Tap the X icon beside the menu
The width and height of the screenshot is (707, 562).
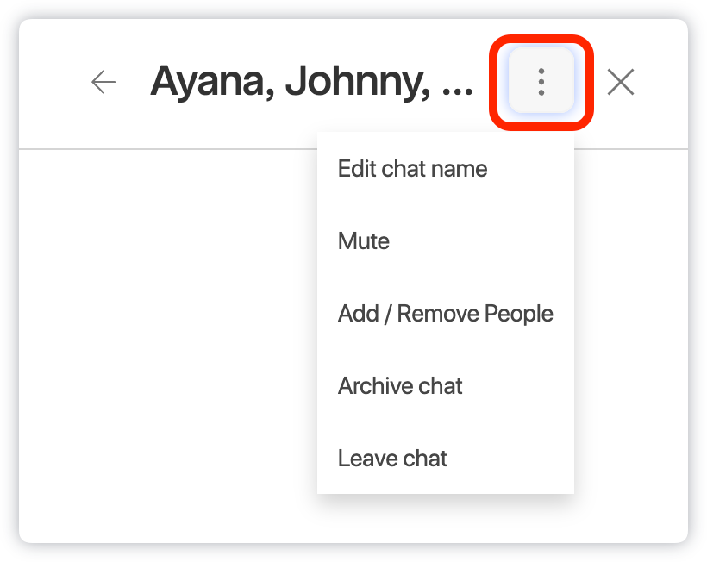pyautogui.click(x=621, y=83)
